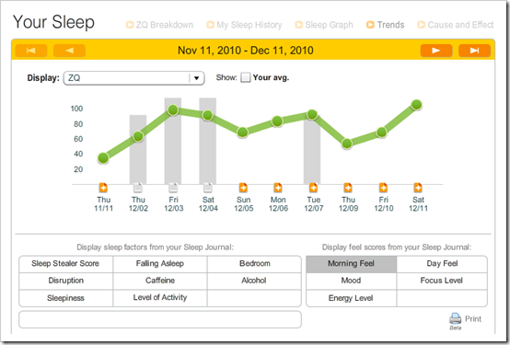Screen dimensions: 510x345
Task: Click the Print text link
Action: [473, 319]
